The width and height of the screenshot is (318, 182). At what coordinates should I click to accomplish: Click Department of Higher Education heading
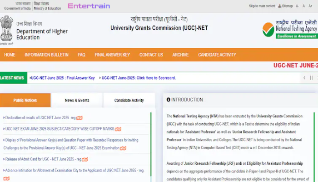[x=42, y=34]
